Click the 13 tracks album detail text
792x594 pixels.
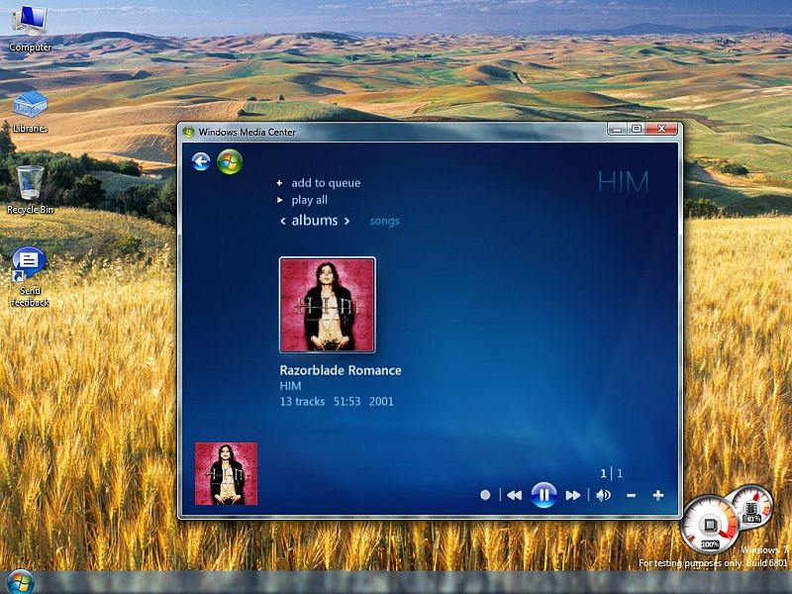coord(302,402)
